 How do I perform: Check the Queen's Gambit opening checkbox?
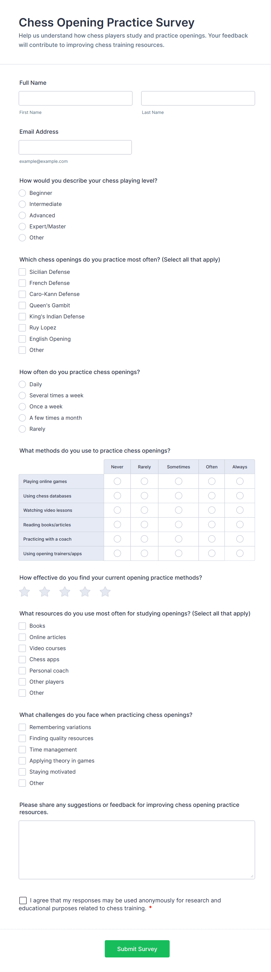(x=22, y=305)
